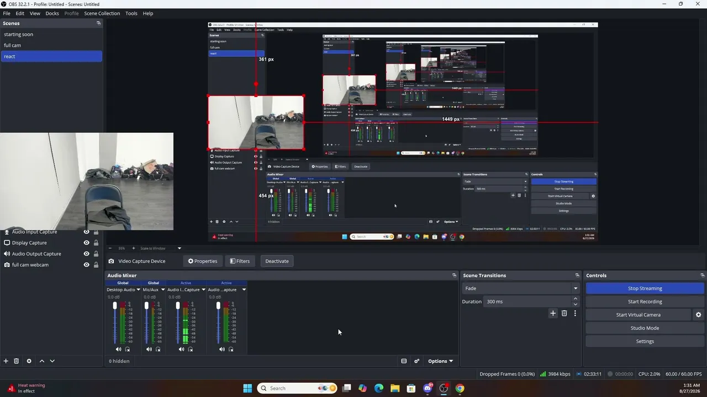Decrease transition duration with down stepper

pyautogui.click(x=575, y=304)
